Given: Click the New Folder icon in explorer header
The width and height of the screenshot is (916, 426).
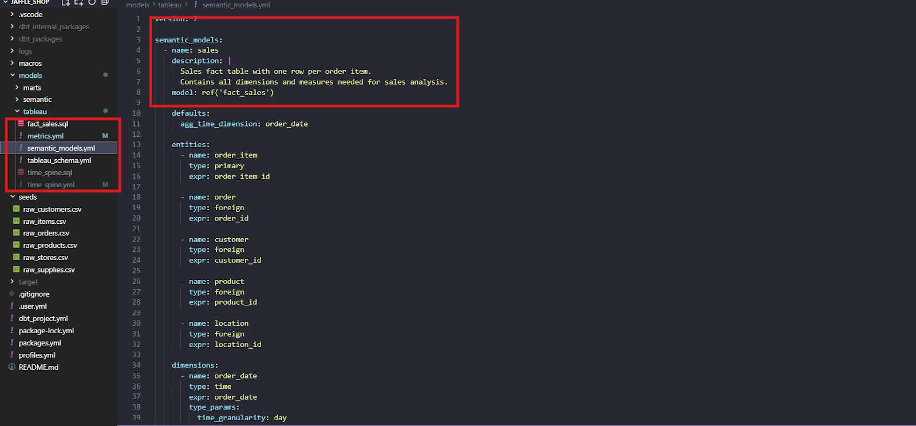Looking at the screenshot, I should tap(79, 2).
